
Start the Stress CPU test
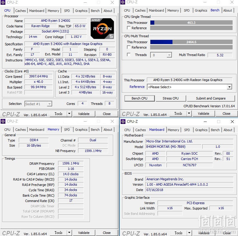(x=171, y=98)
